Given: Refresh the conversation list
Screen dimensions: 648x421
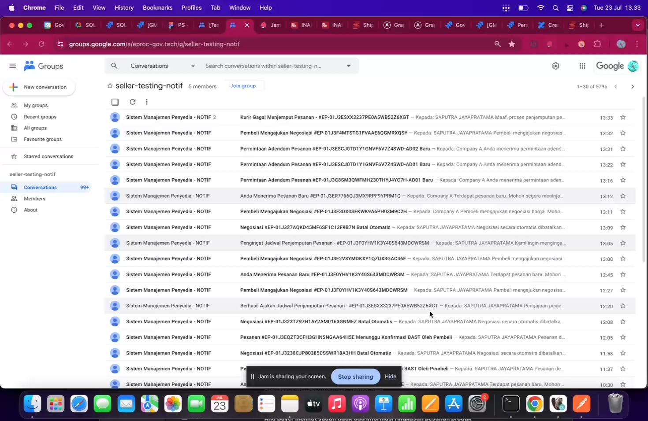Looking at the screenshot, I should click(x=133, y=102).
